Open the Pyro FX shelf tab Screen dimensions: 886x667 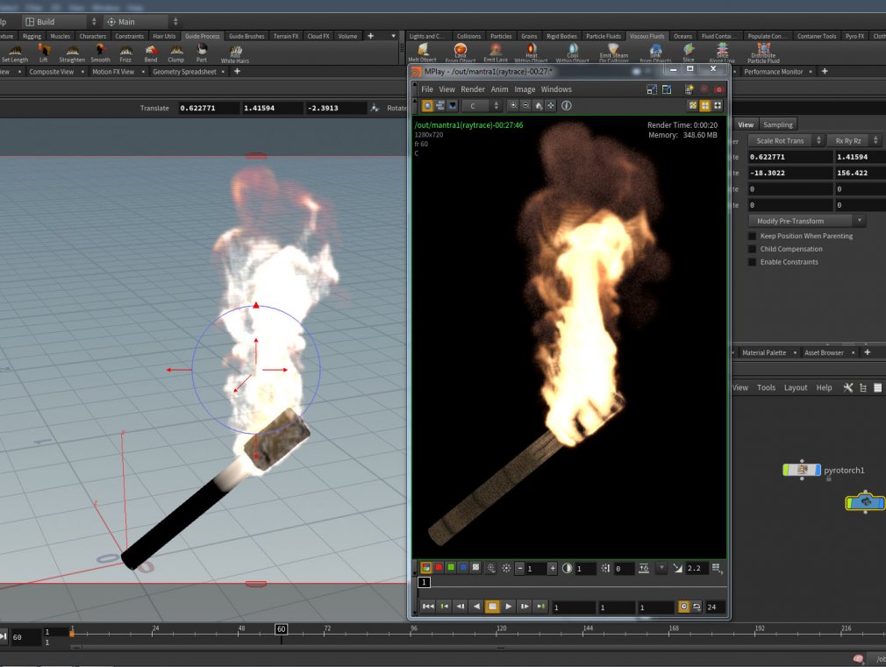click(x=854, y=36)
